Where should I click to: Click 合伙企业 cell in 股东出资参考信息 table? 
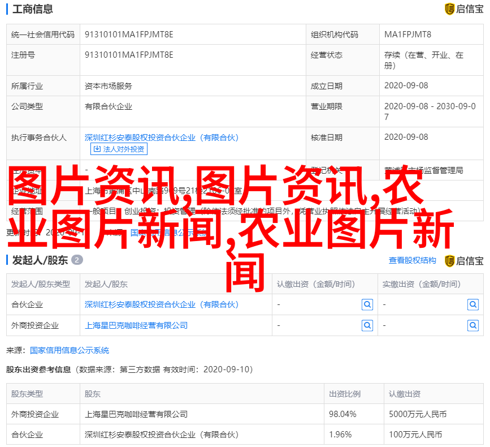click(x=43, y=435)
